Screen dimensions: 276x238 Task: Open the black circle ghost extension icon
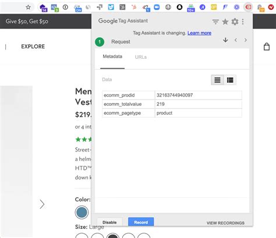click(x=179, y=8)
